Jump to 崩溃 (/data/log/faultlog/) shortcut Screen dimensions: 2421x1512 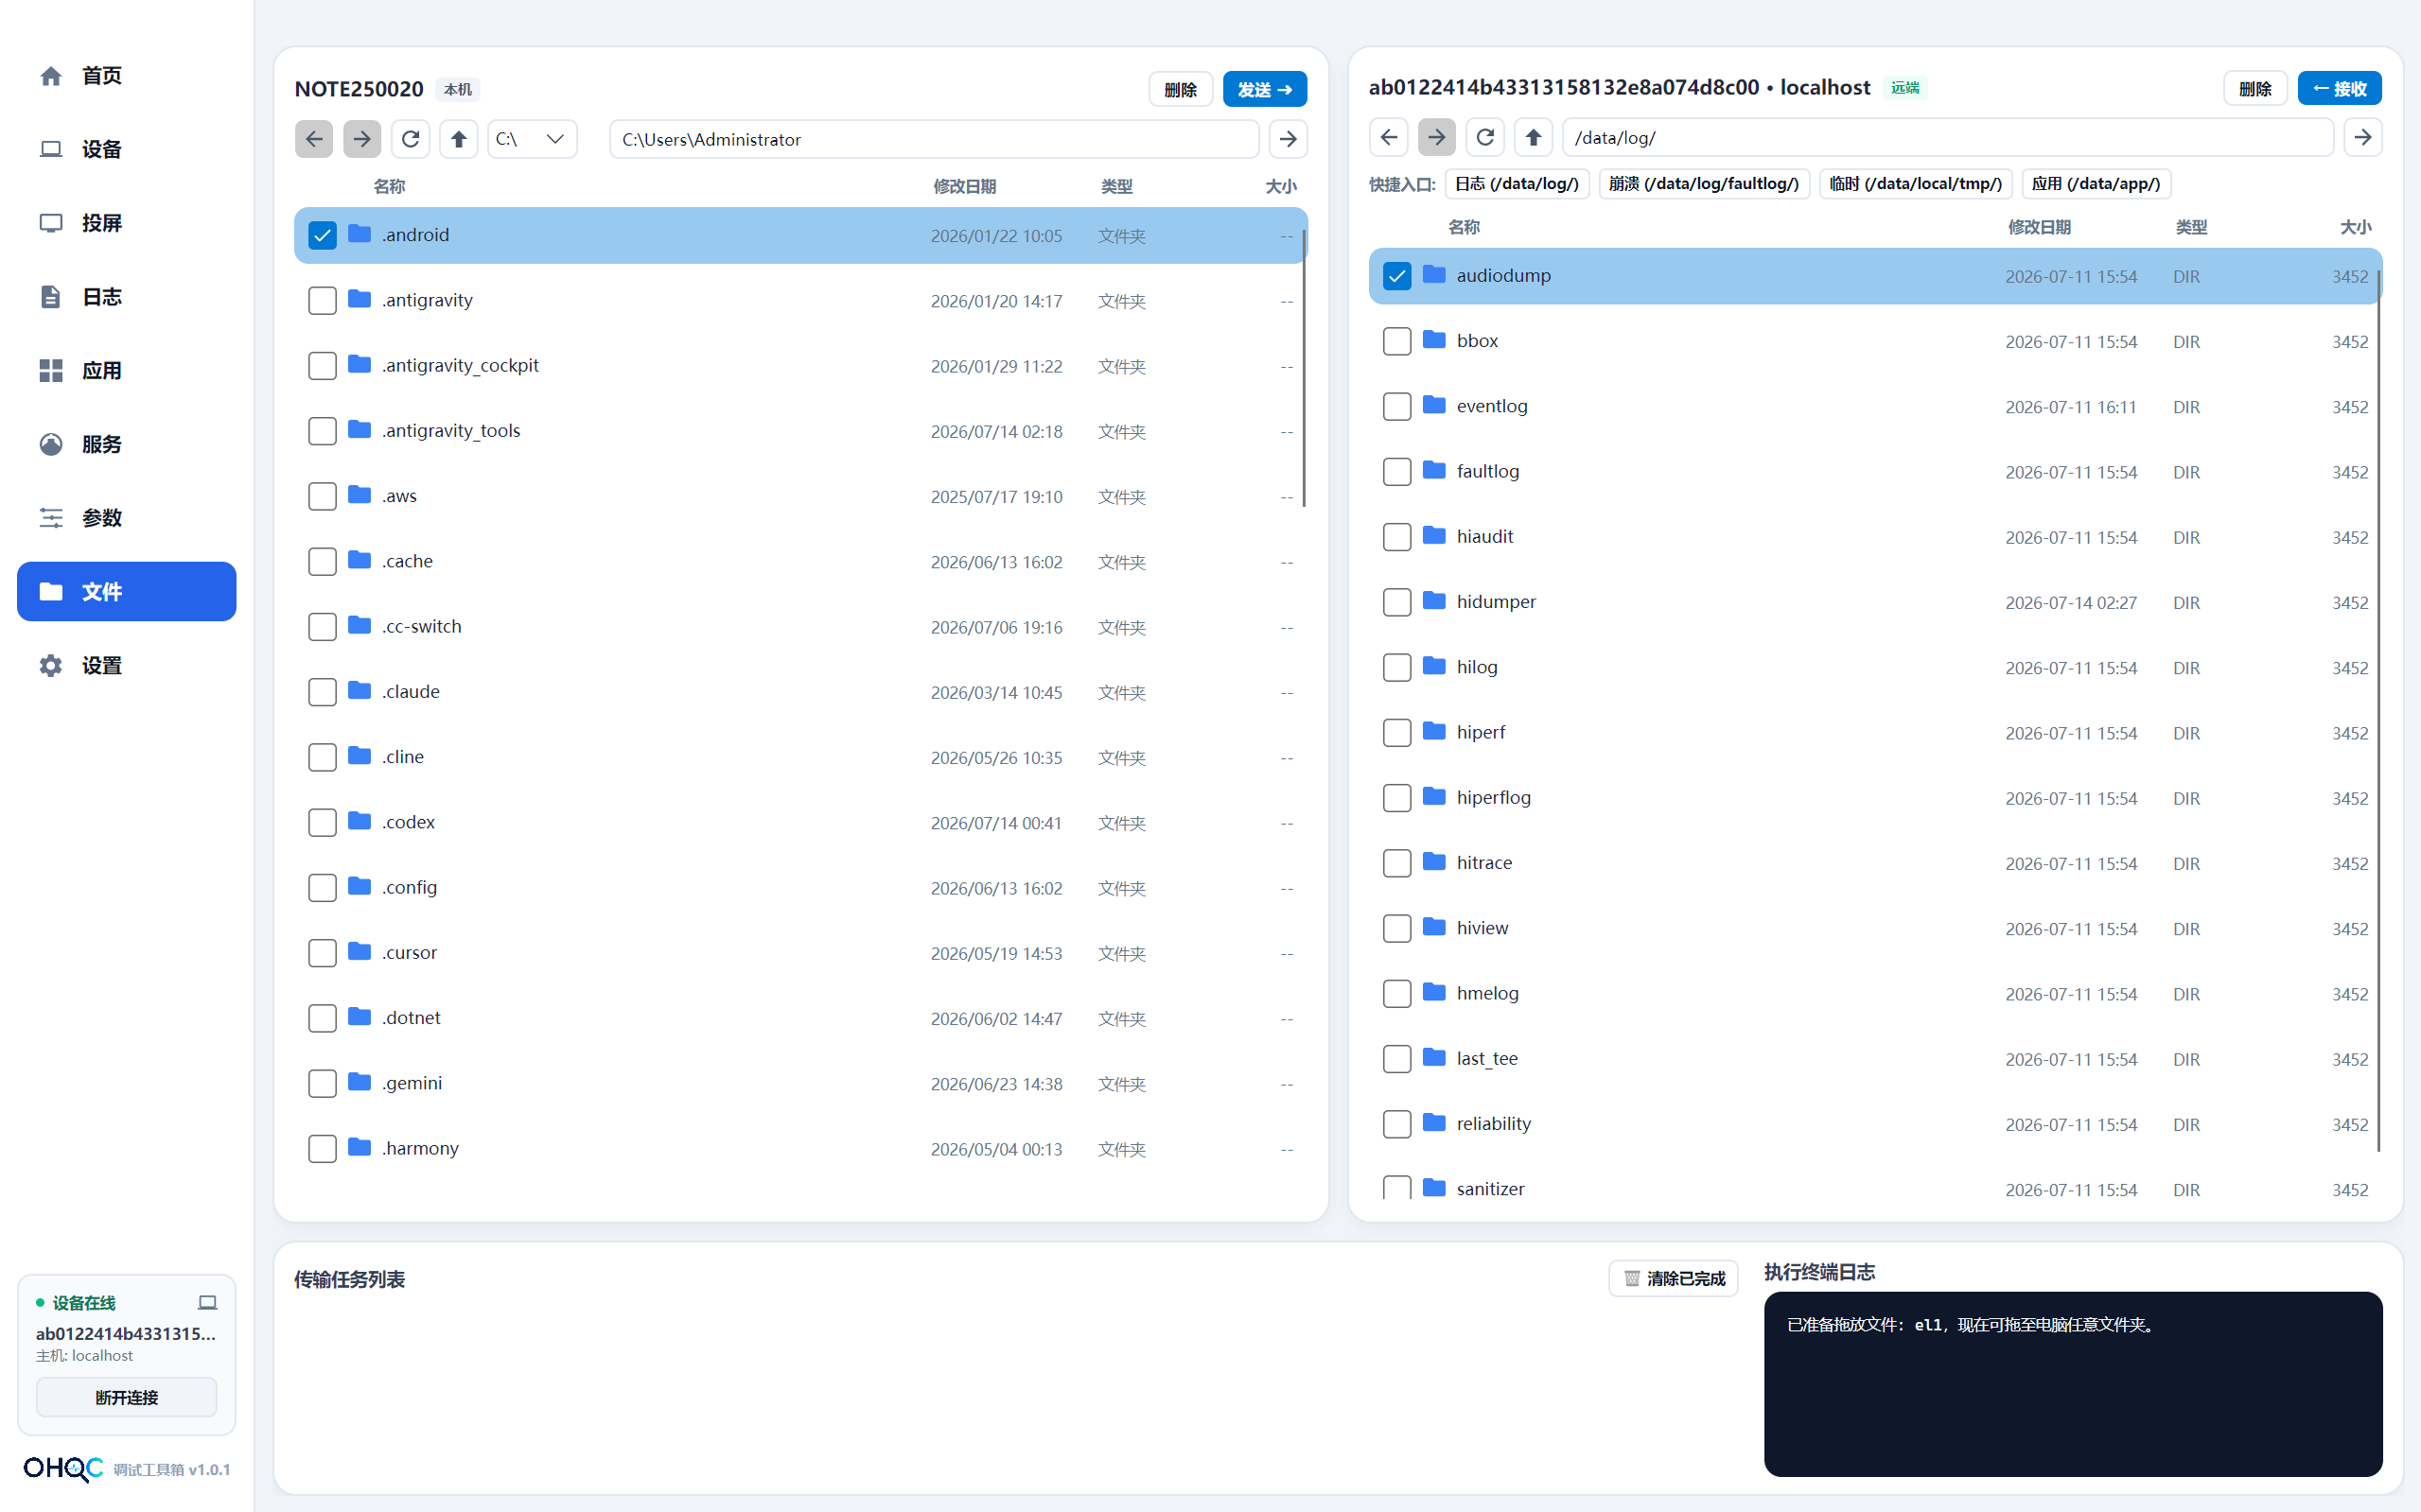(x=1704, y=184)
